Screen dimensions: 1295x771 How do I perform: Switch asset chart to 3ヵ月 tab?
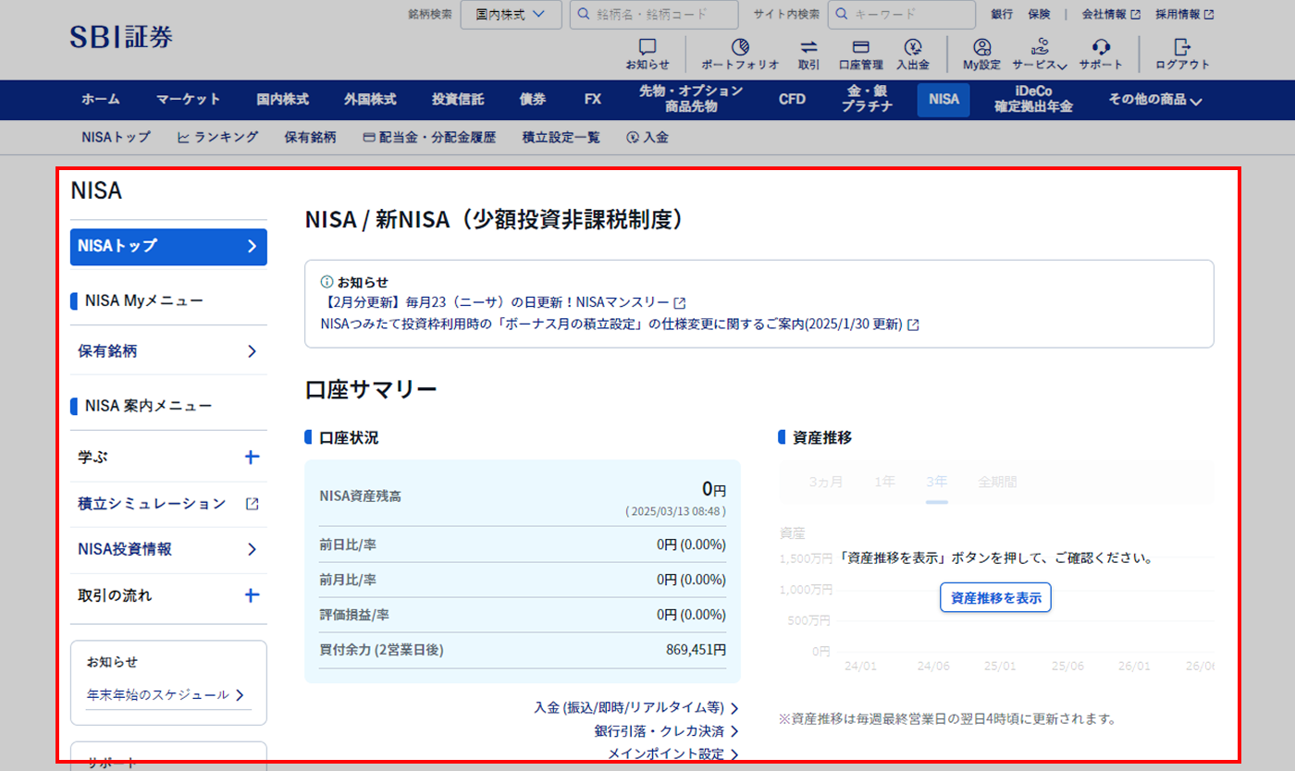pyautogui.click(x=825, y=482)
